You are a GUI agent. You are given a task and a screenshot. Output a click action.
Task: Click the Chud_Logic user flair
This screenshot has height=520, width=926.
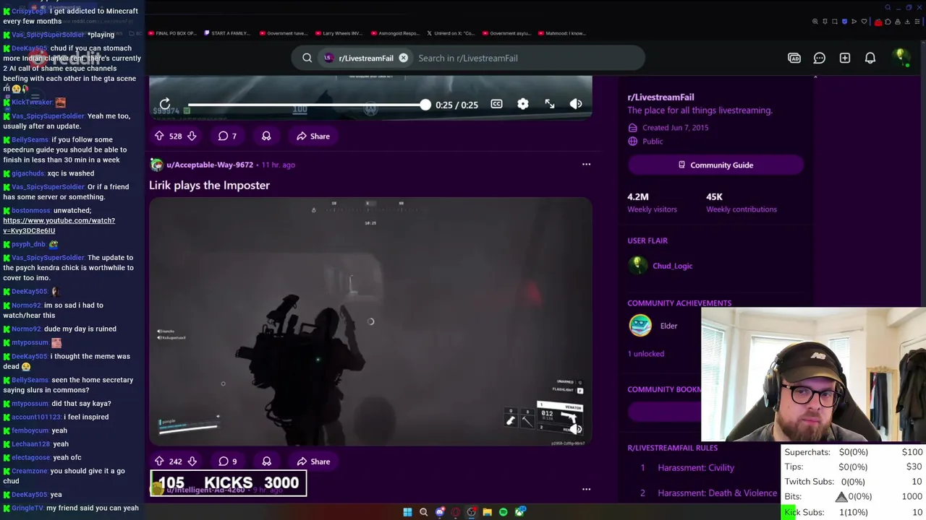coord(672,266)
